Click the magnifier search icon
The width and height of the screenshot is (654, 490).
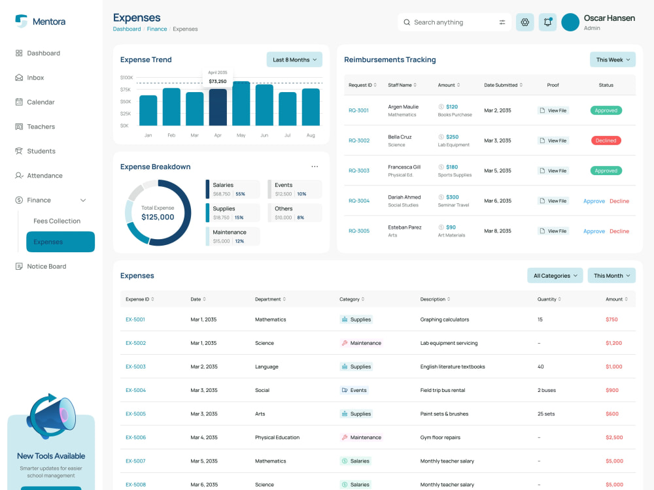pos(407,22)
